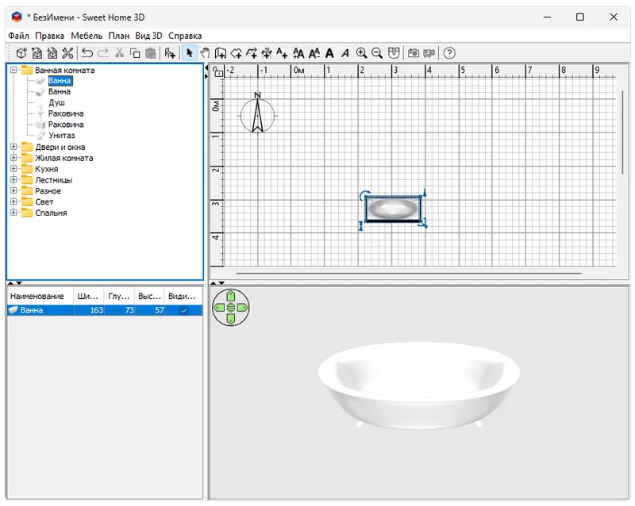Toggle italic text style
Viewport: 635px width, 506px height.
(345, 53)
